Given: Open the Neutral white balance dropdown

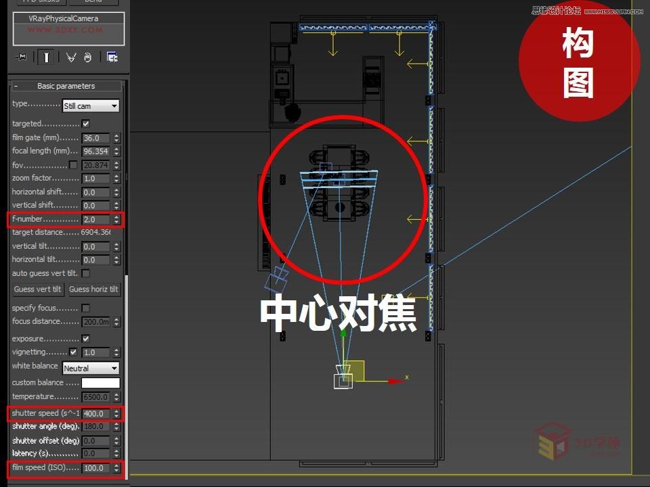Looking at the screenshot, I should (91, 368).
